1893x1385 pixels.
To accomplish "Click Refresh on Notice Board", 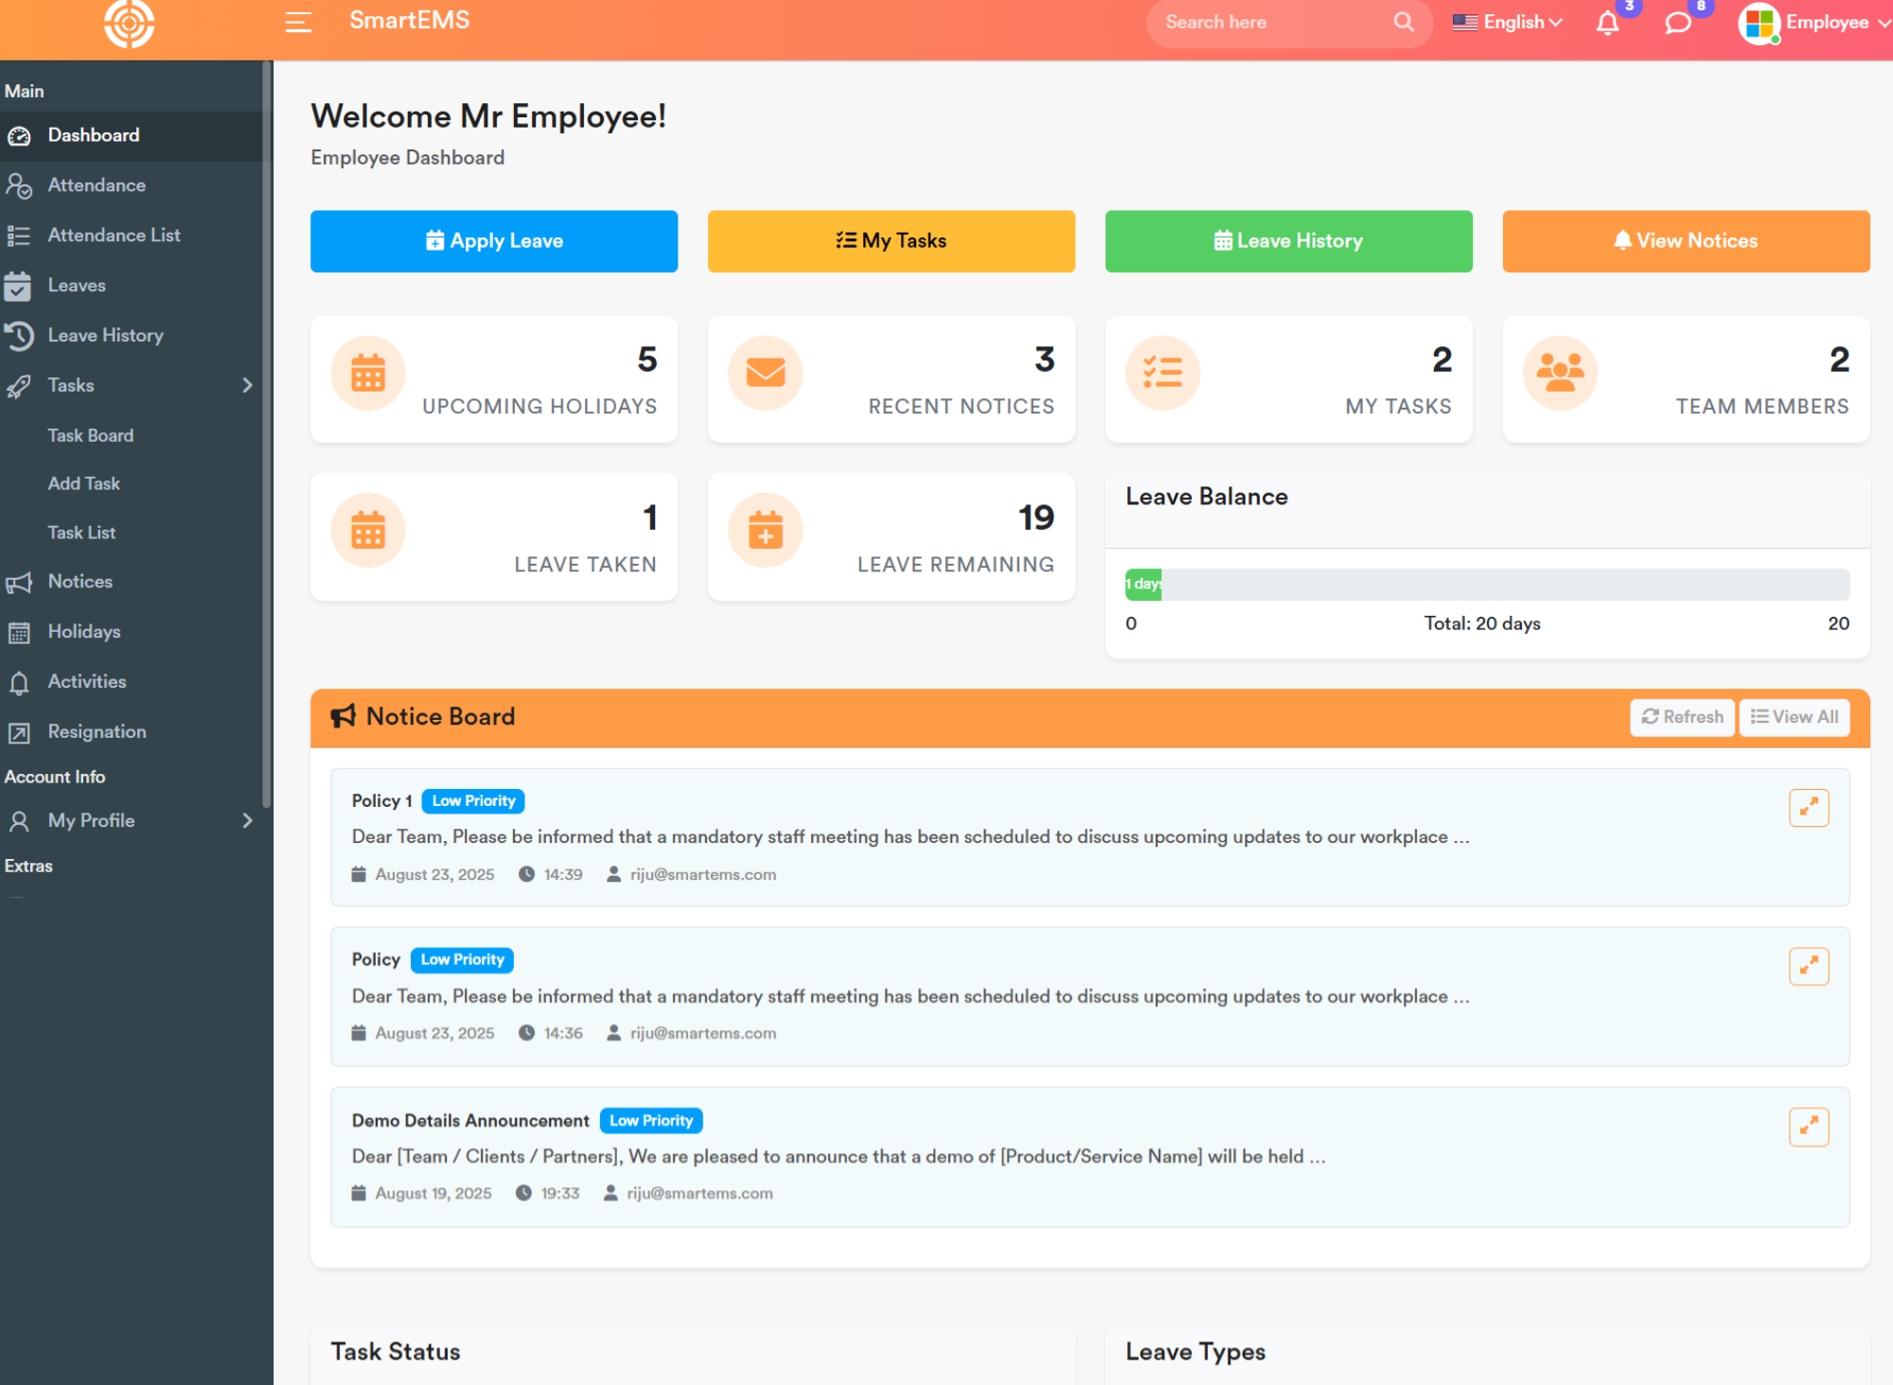I will coord(1681,717).
